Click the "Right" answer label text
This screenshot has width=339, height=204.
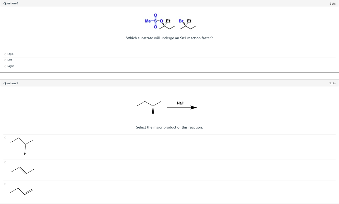click(x=11, y=66)
